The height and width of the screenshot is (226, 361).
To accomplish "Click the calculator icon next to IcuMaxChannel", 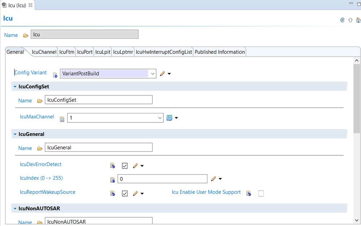I will (169, 118).
